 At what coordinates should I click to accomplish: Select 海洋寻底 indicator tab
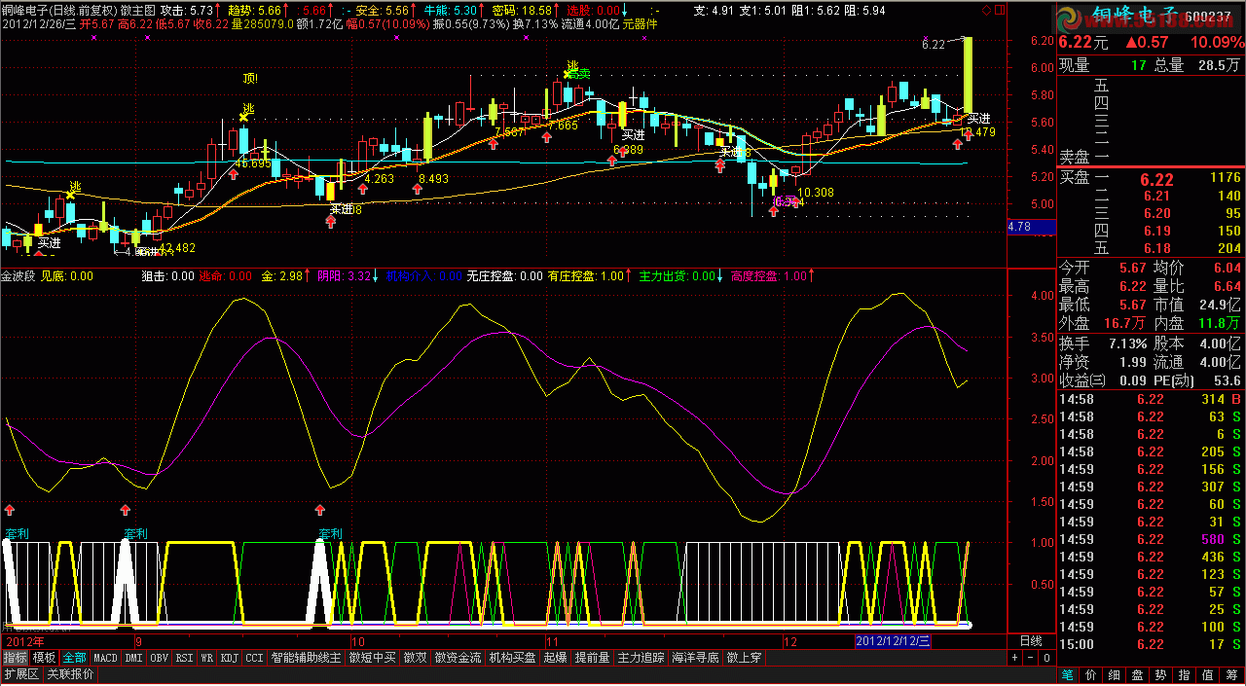point(696,658)
